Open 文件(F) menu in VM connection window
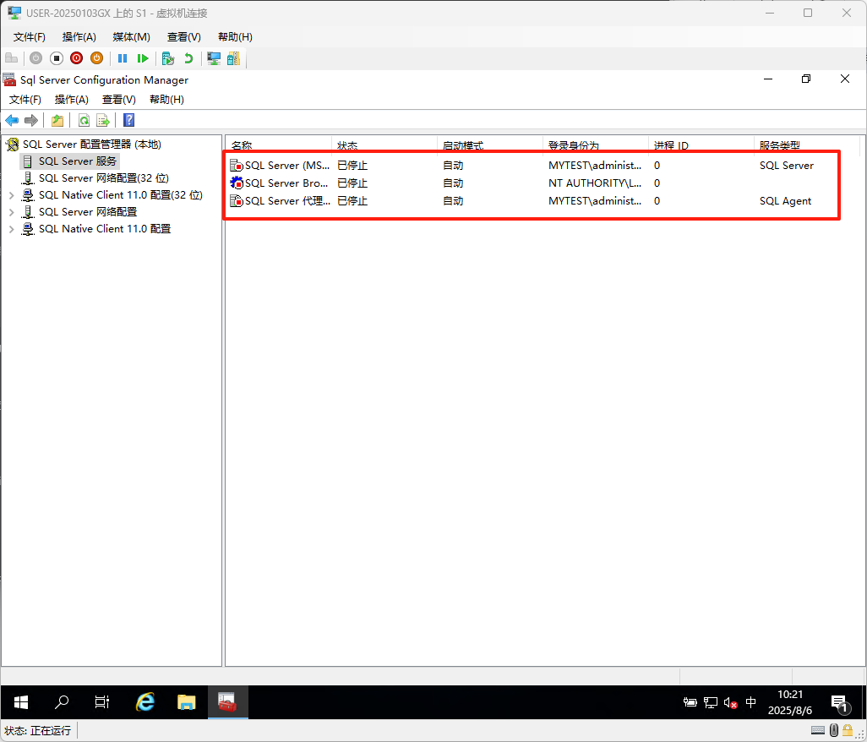Screen dimensions: 867x742 30,37
